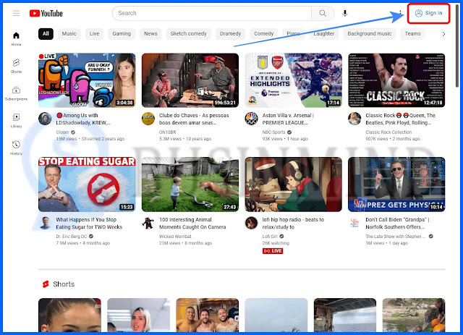Visit Classic Rock Collection channel name
The height and width of the screenshot is (335, 463).
tap(388, 132)
